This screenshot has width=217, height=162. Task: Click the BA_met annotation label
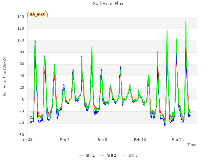[37, 14]
